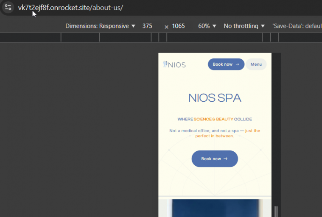This screenshot has height=217, width=322.
Task: Click the site information icon in address bar
Action: [x=8, y=7]
